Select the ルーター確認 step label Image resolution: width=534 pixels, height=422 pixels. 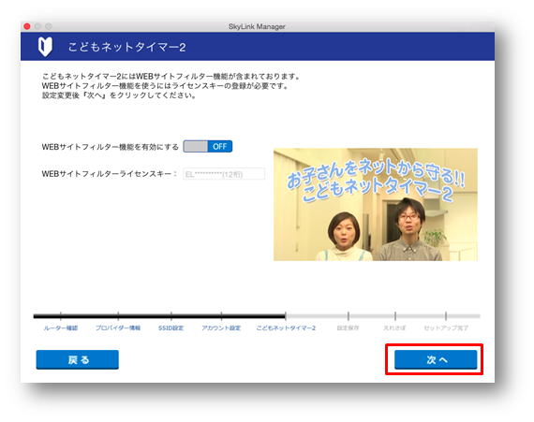coord(61,328)
